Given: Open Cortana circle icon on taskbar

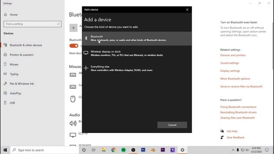Looking at the screenshot, I should [x=84, y=150].
